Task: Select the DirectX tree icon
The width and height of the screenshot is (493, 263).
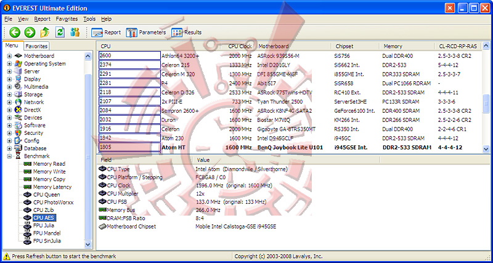Action: click(x=18, y=110)
